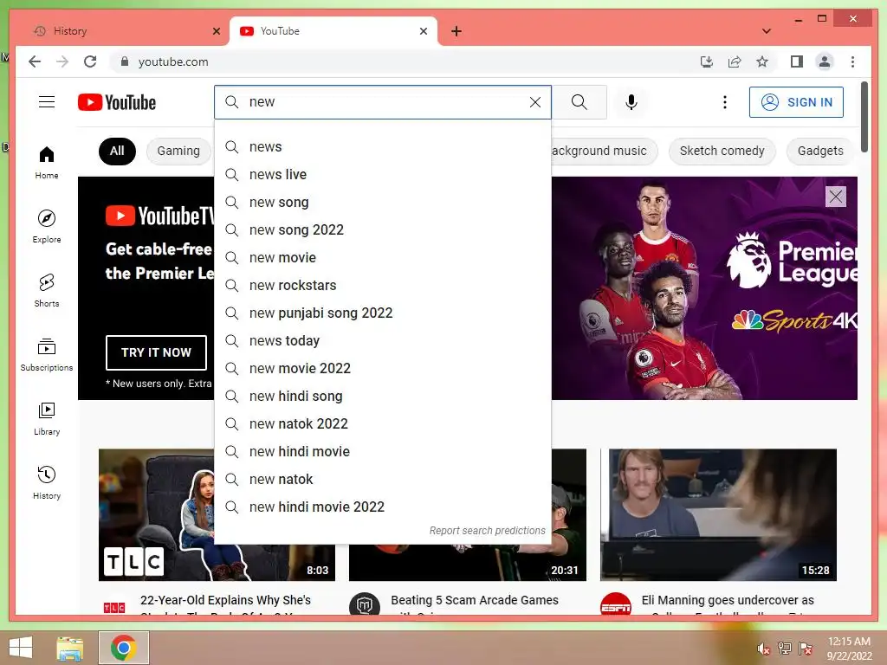Choose suggestion "new rockstars"
Image resolution: width=887 pixels, height=665 pixels.
click(383, 286)
